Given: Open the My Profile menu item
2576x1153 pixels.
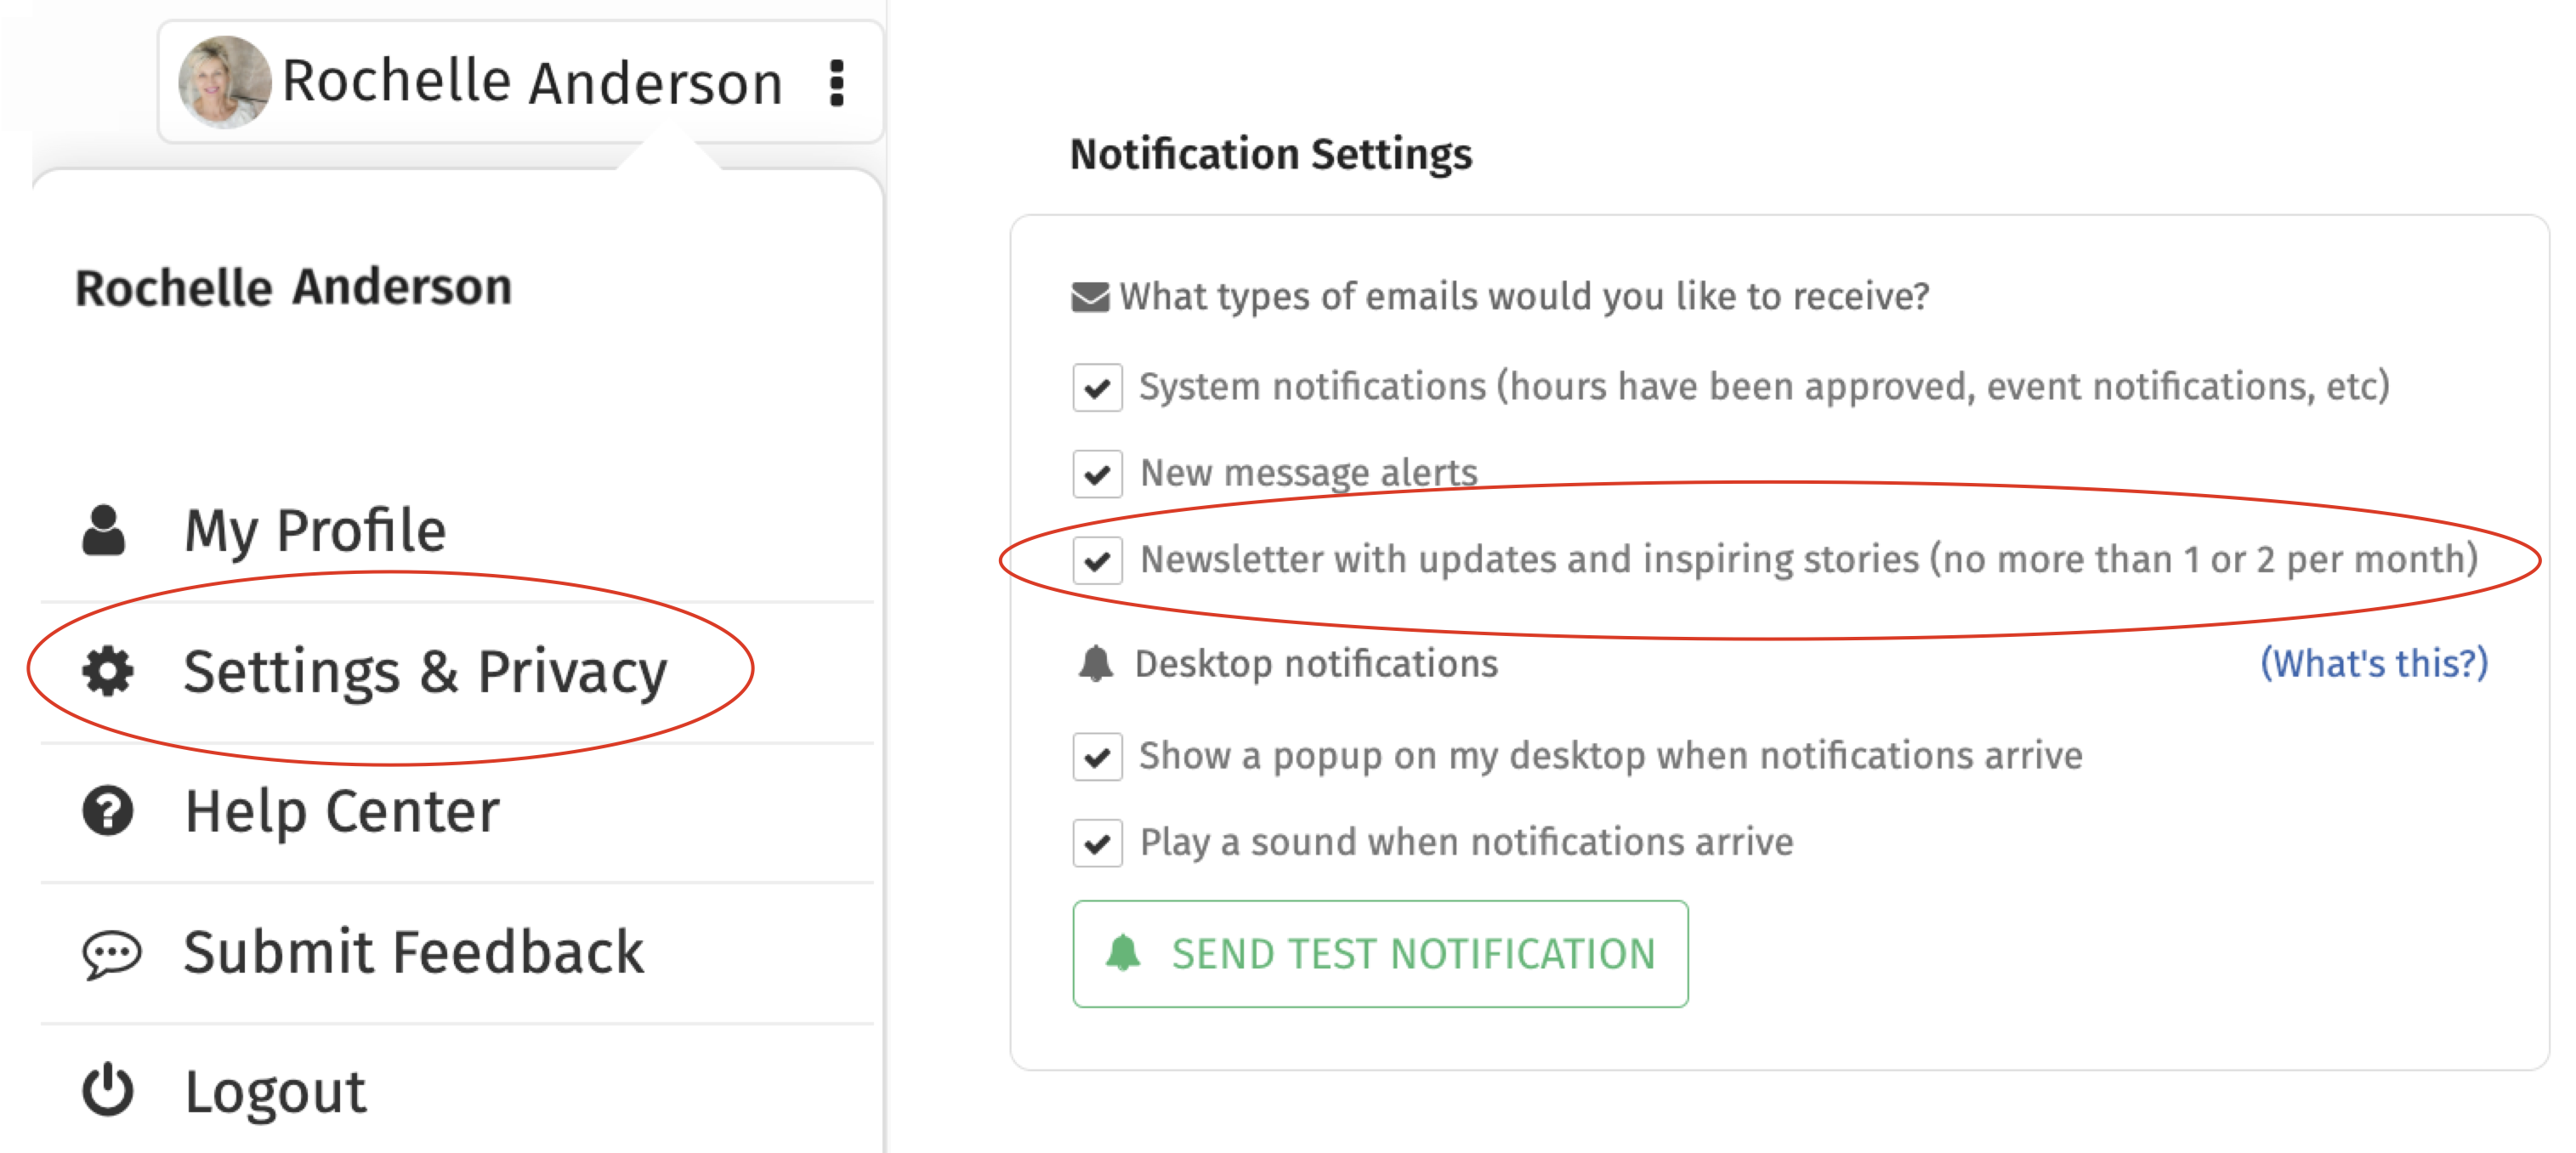Looking at the screenshot, I should click(457, 530).
